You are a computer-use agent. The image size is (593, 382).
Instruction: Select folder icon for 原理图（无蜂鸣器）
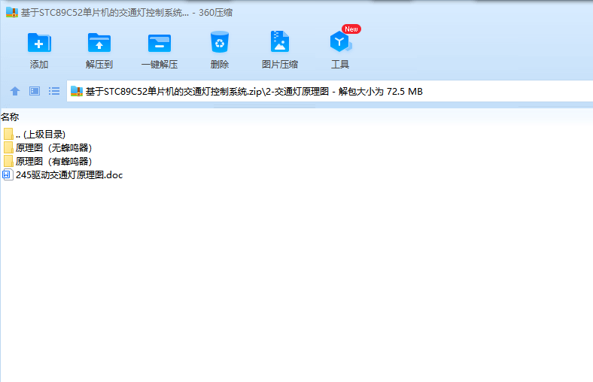click(x=8, y=147)
